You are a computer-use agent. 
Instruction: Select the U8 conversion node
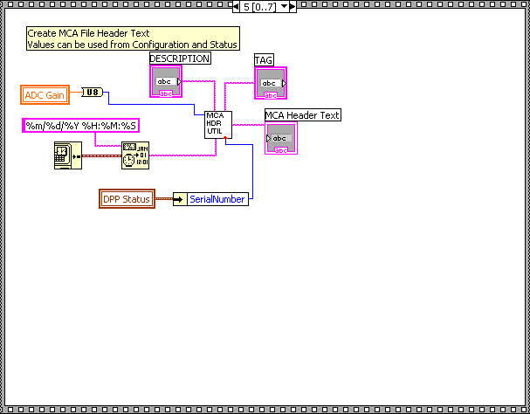pos(93,92)
